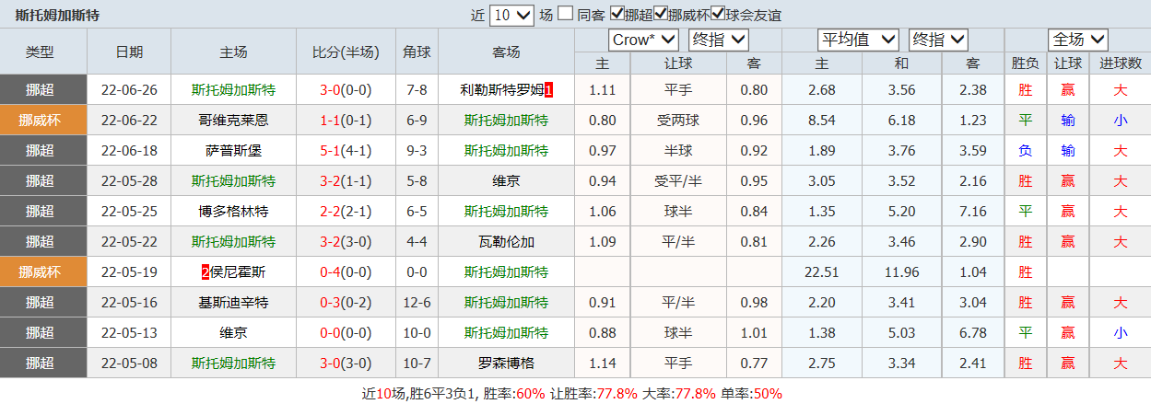Screen dimensions: 1151x404
Task: Click the 斯托姆加斯特 title heading
Action: point(58,15)
